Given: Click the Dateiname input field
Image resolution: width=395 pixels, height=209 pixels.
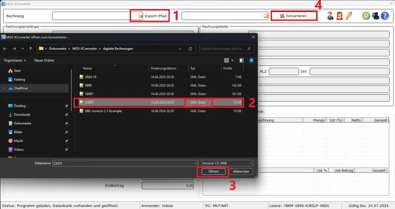Looking at the screenshot, I should pyautogui.click(x=123, y=163).
